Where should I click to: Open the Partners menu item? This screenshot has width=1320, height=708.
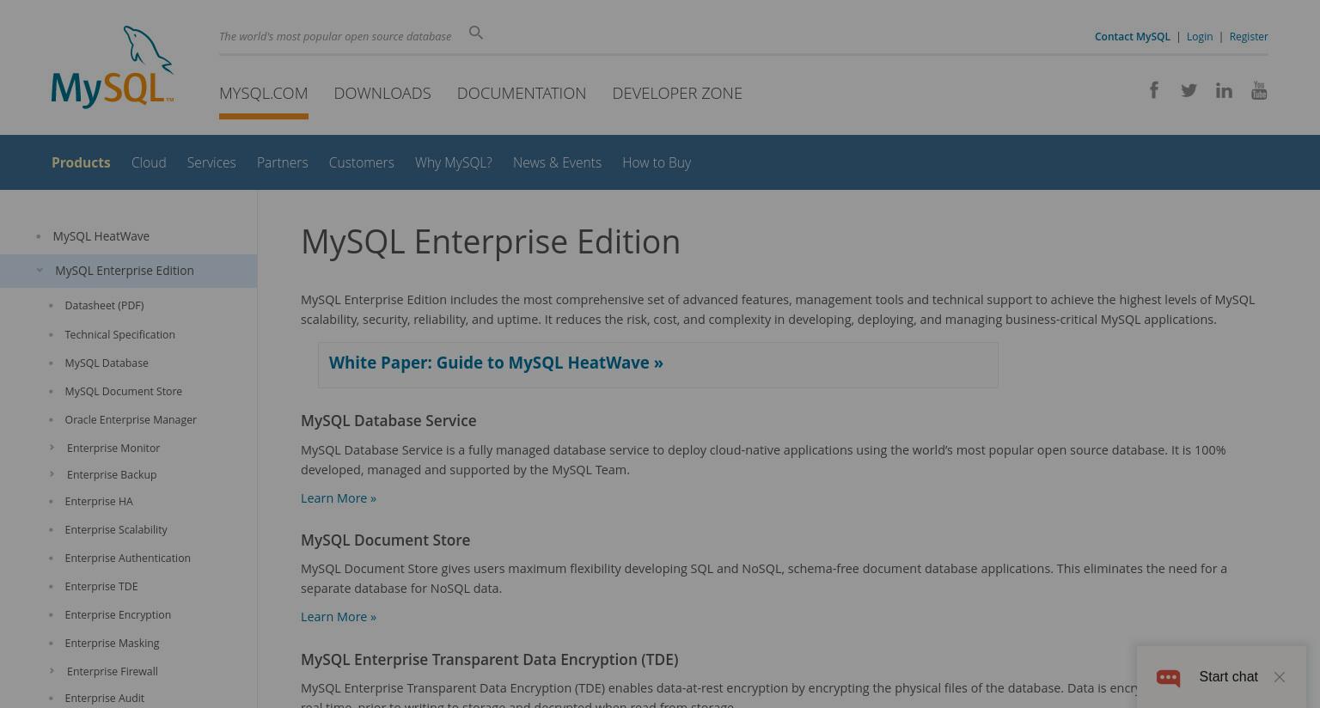[282, 162]
